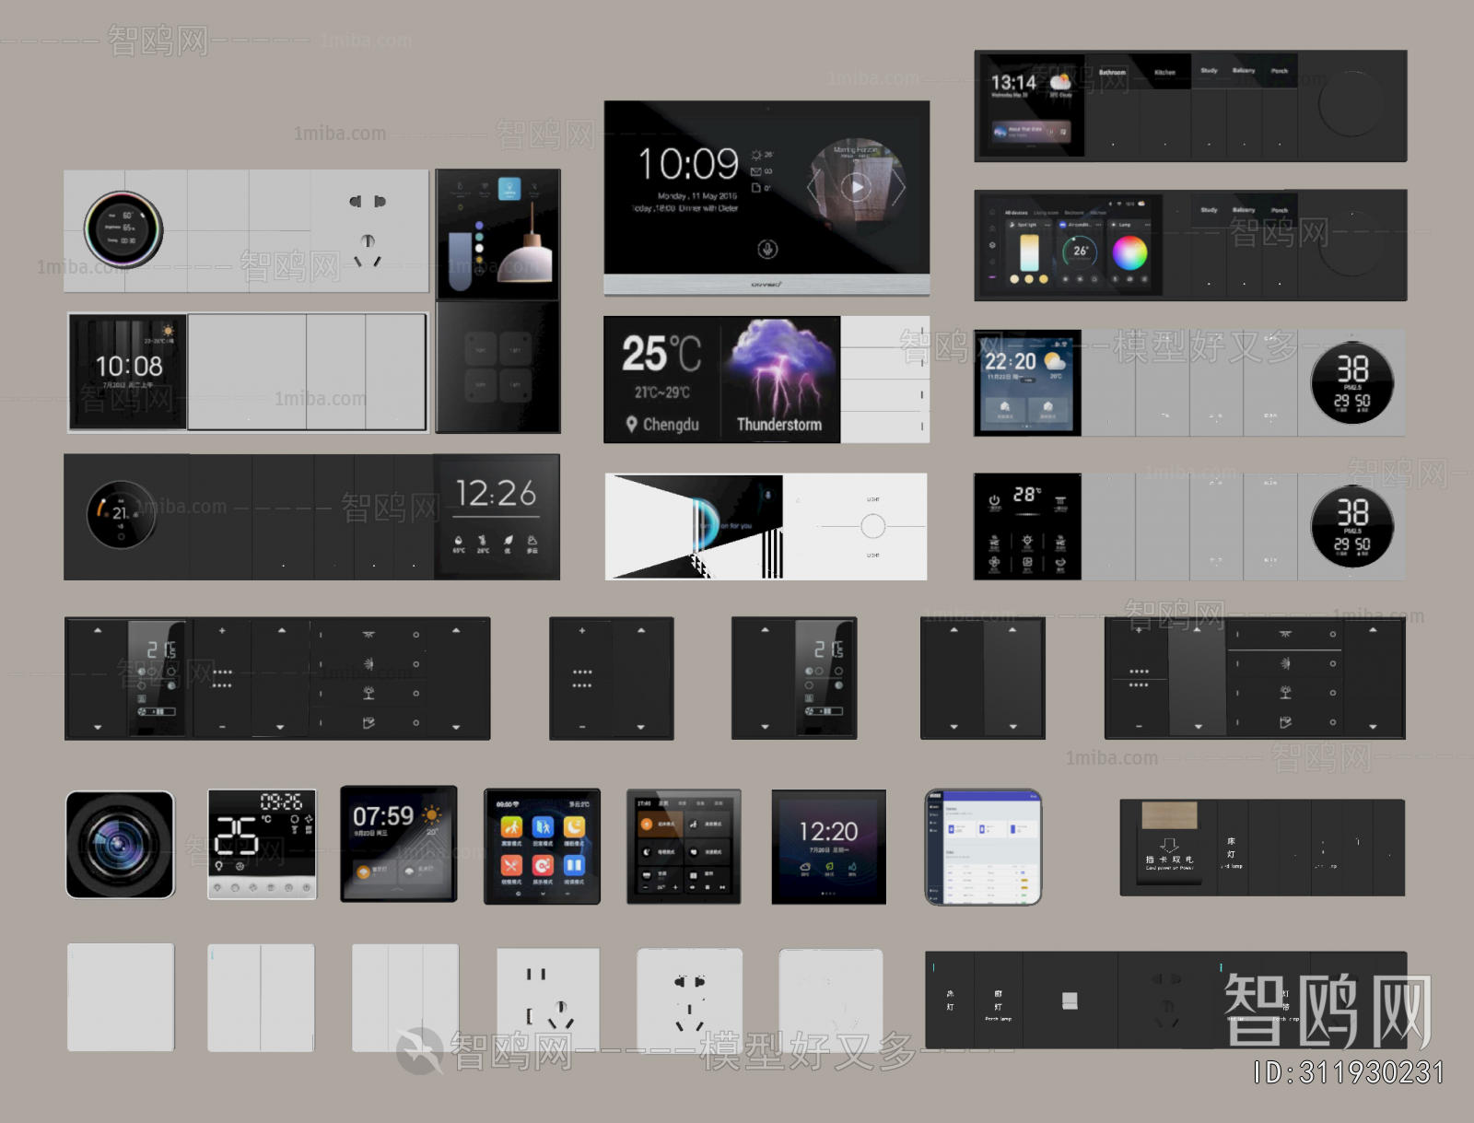The height and width of the screenshot is (1123, 1474).
Task: Click the cloudy weather icon beside 22:20
Action: pyautogui.click(x=1055, y=361)
